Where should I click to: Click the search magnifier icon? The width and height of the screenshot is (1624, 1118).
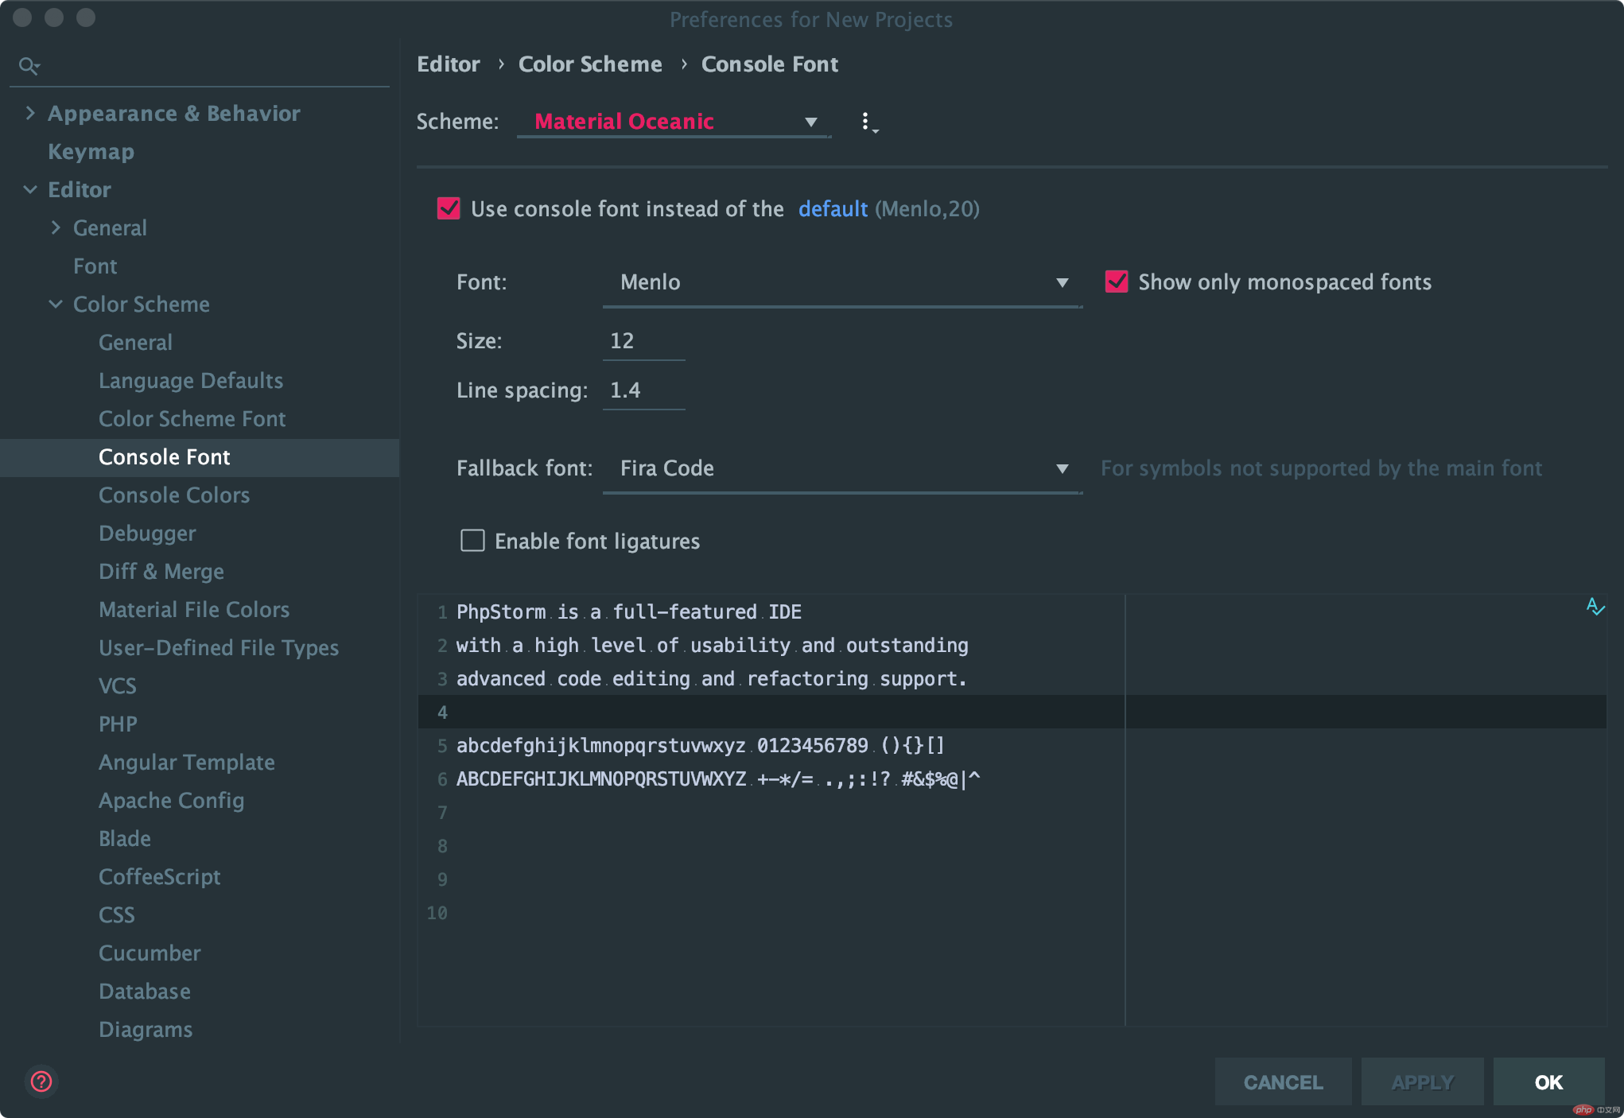coord(29,65)
